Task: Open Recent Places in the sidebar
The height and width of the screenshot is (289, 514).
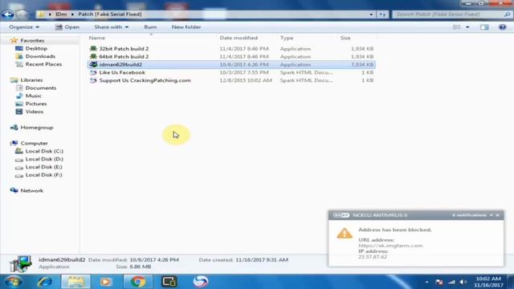Action: [43, 64]
